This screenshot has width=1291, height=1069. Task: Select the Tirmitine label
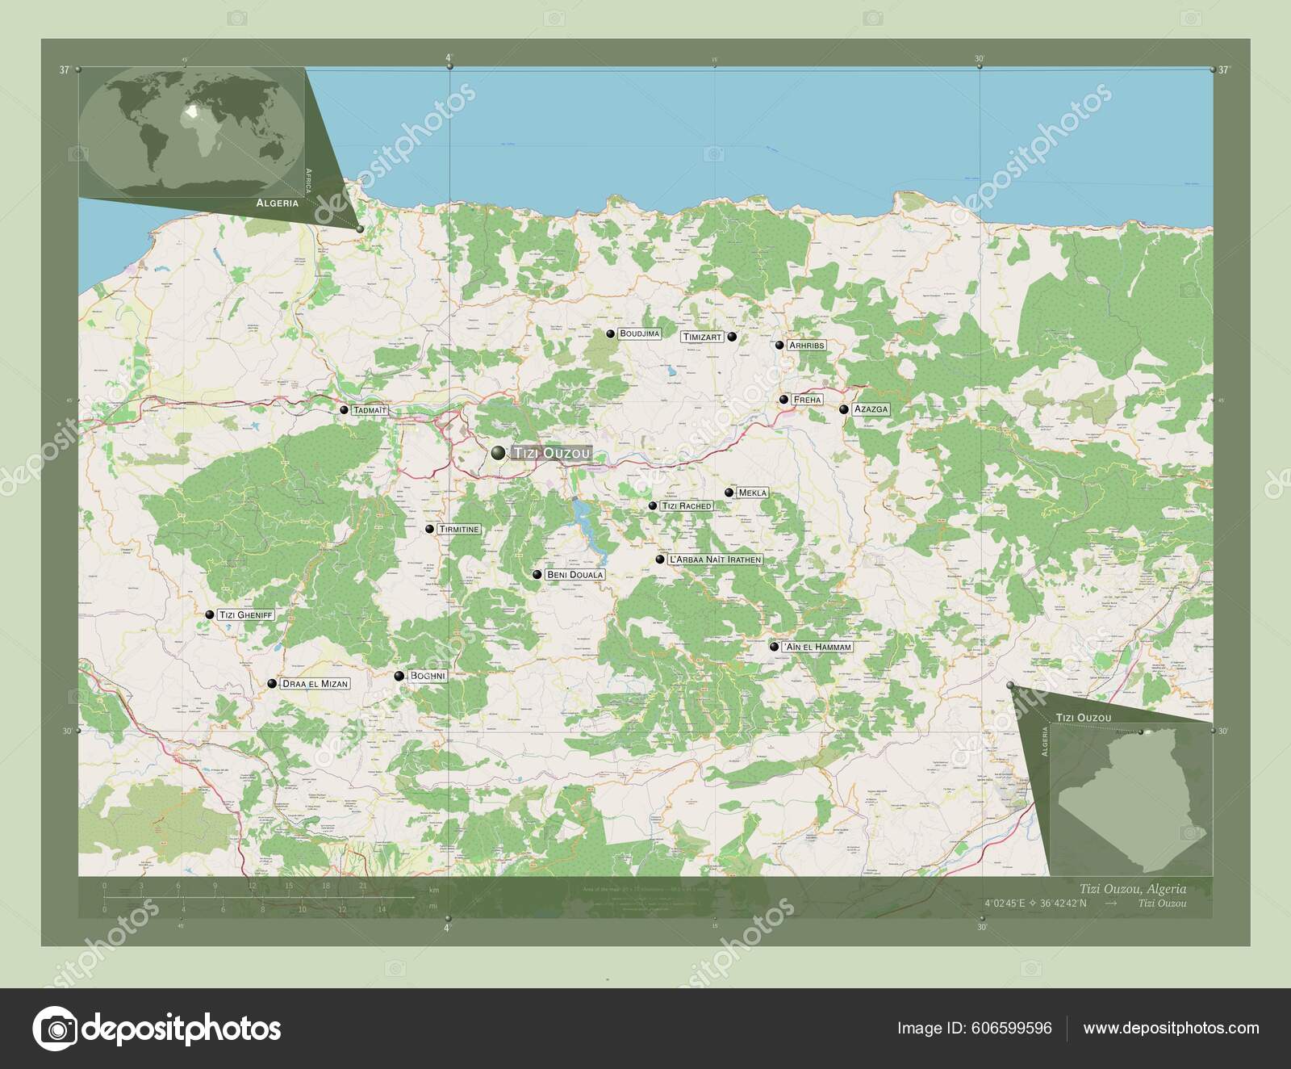click(458, 530)
